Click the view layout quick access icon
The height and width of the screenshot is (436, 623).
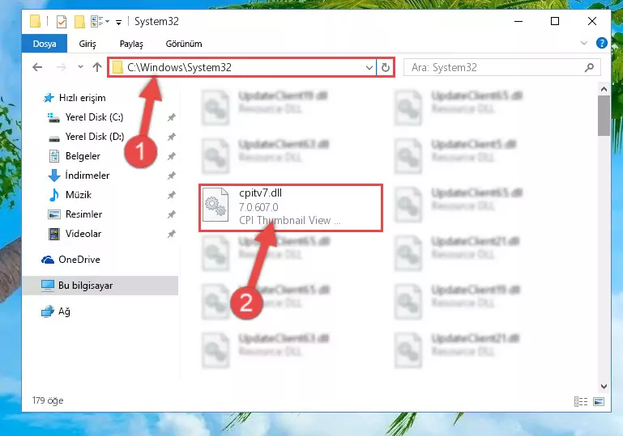tap(100, 21)
